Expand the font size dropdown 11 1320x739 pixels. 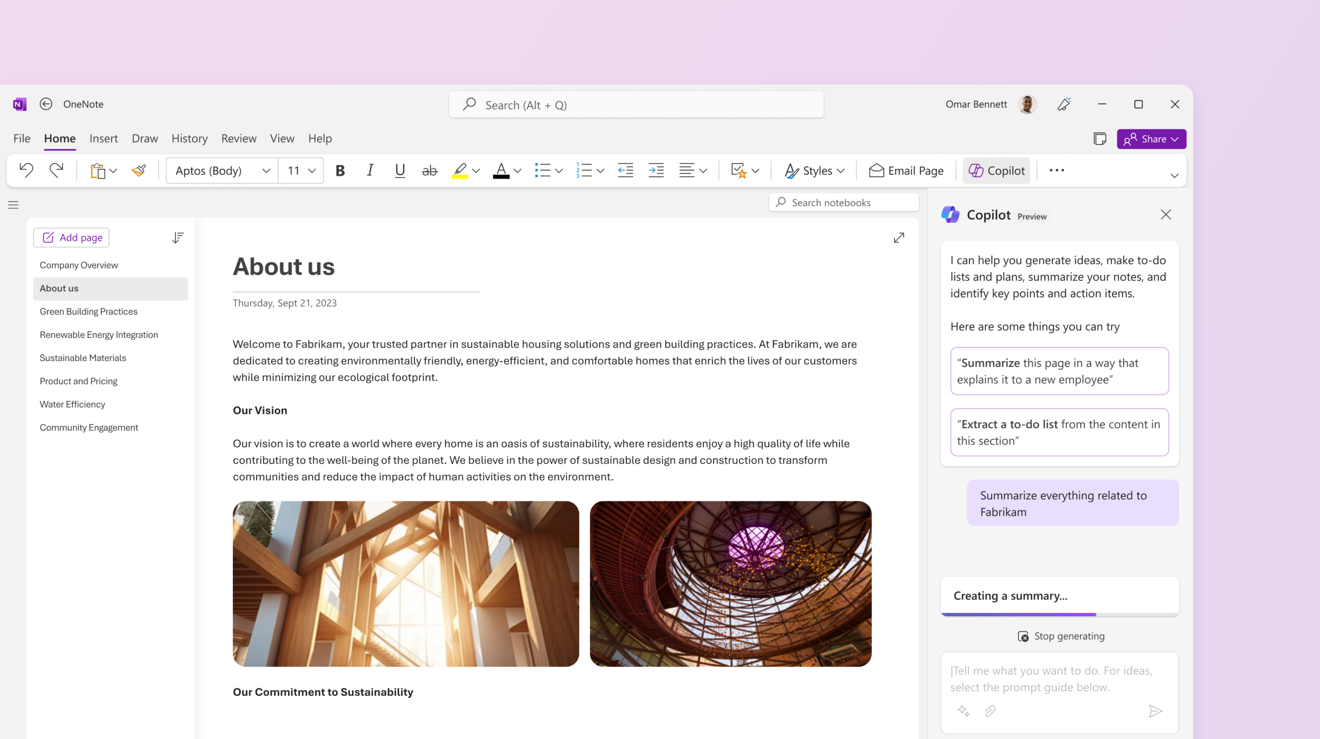[315, 170]
